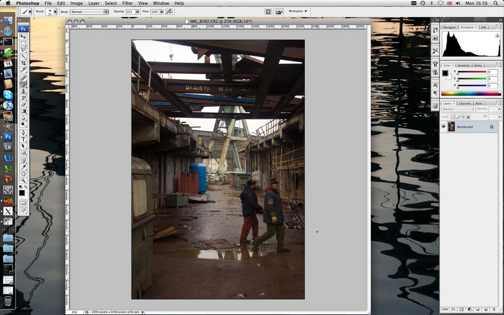504x315 pixels.
Task: Open the Opacity slider dropdown arrow
Action: pos(137,12)
